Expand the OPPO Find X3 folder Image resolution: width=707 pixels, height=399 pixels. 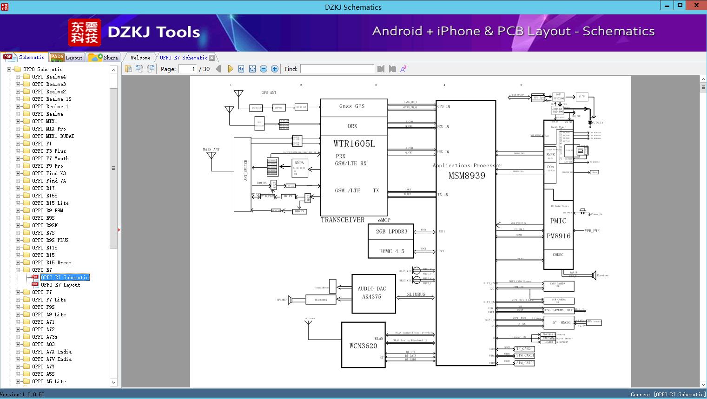tap(18, 173)
